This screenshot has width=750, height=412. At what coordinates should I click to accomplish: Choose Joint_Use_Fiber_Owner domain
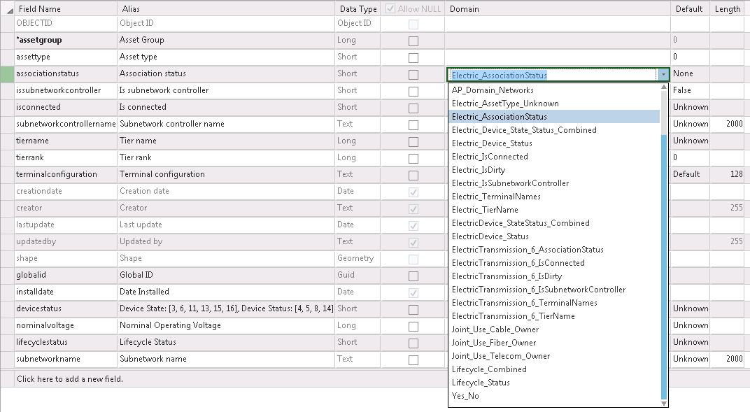pos(554,343)
